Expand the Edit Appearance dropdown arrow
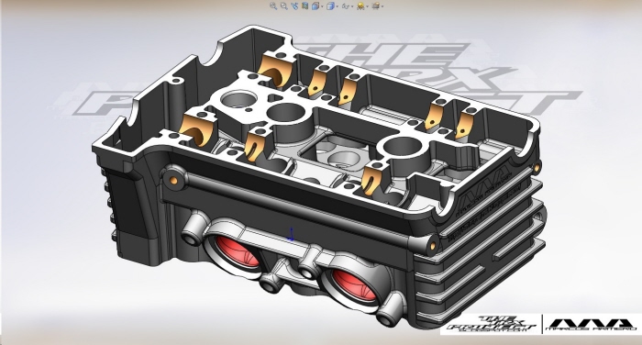This screenshot has width=642, height=345. (x=367, y=6)
